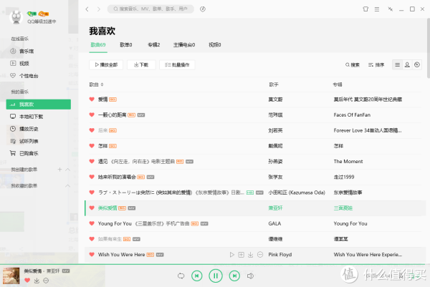
Task: Open more options for Wish You Were Here
Action: 260,255
